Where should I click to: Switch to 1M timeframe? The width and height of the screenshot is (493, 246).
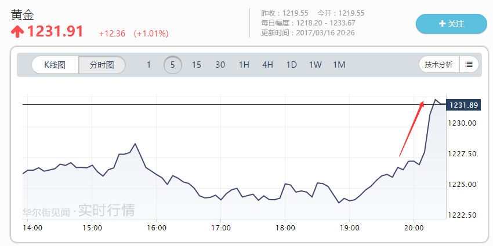click(x=339, y=65)
